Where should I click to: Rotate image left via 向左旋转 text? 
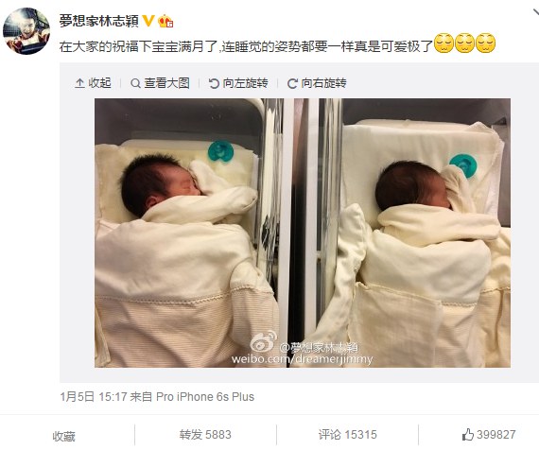point(245,83)
